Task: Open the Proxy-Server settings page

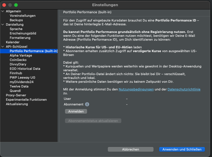Action: click(x=16, y=95)
